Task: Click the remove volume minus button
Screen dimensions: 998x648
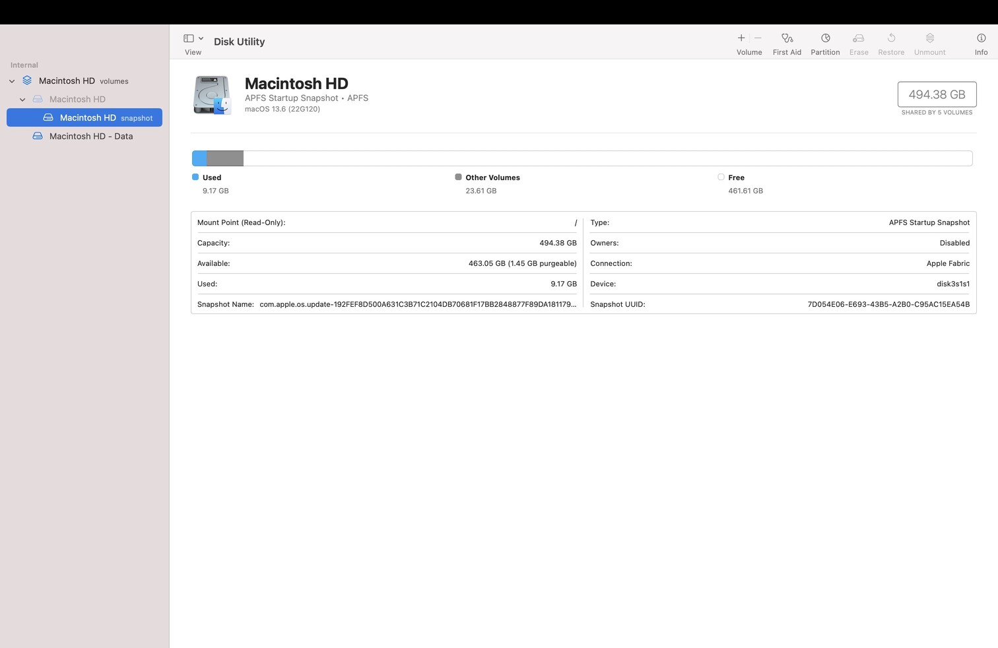Action: tap(758, 38)
